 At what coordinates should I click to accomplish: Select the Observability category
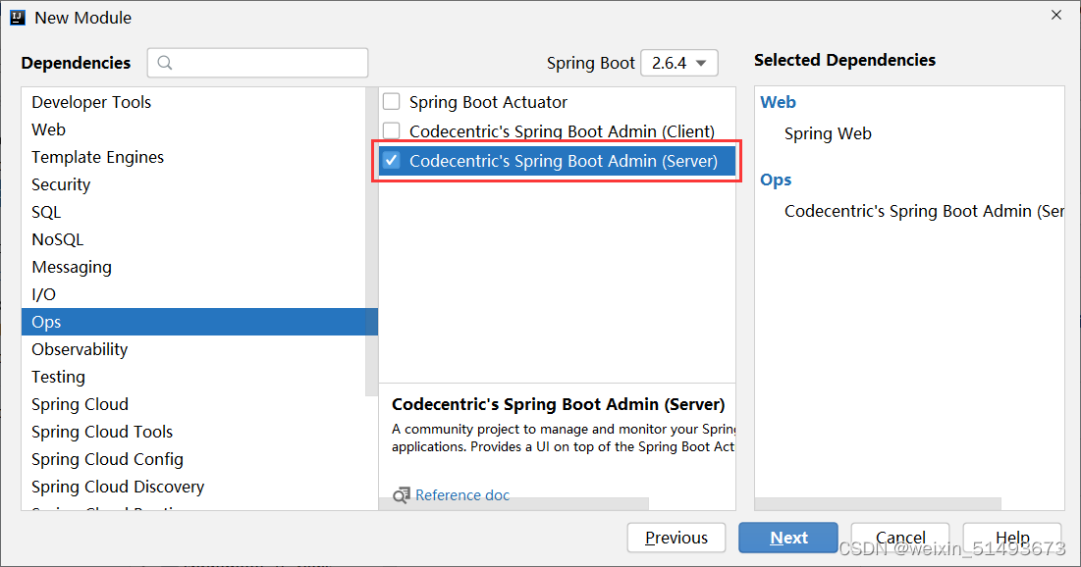(x=80, y=349)
